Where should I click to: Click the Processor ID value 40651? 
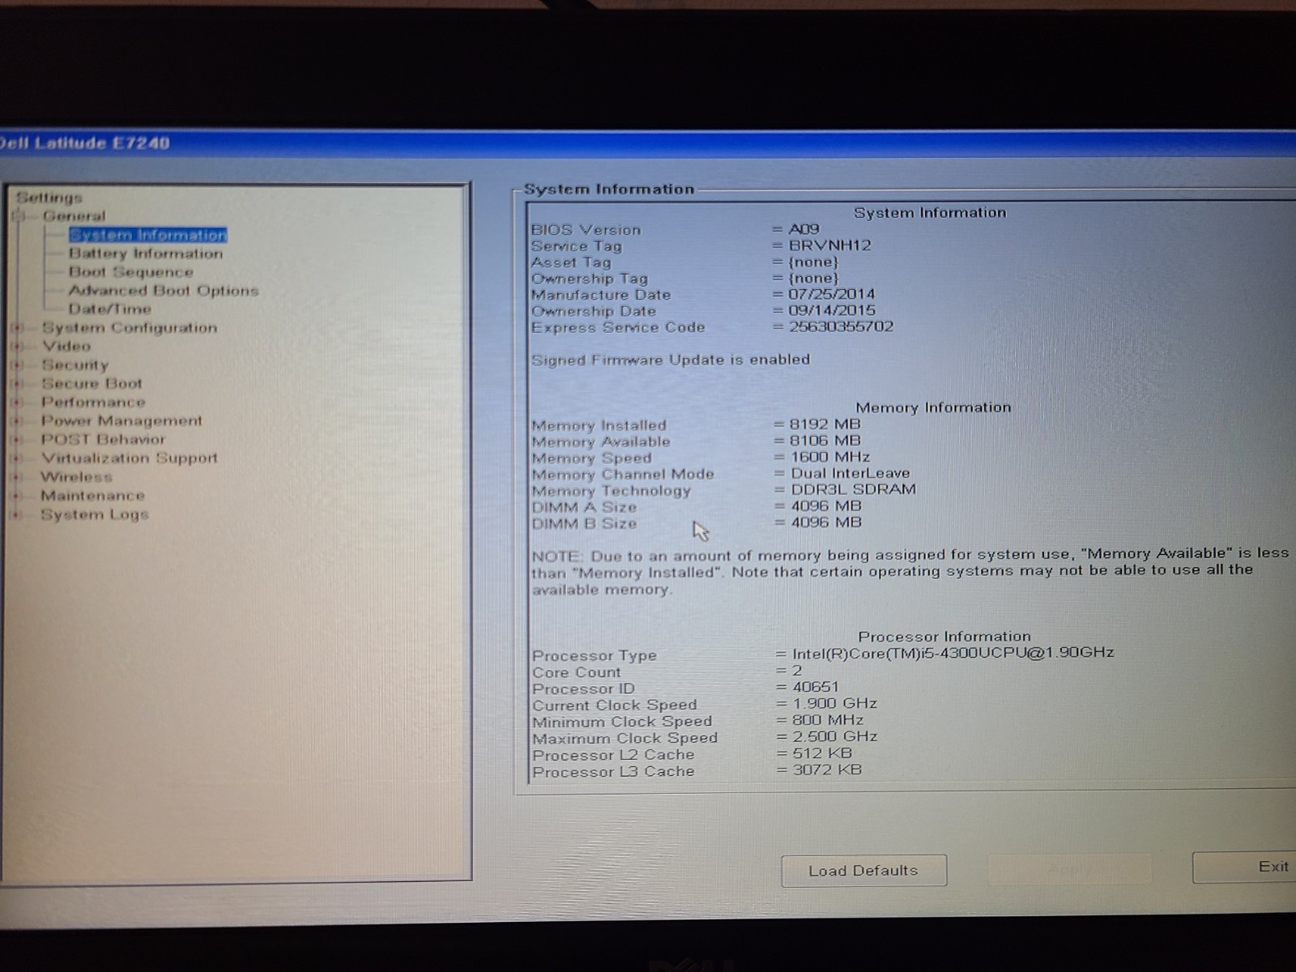(816, 687)
